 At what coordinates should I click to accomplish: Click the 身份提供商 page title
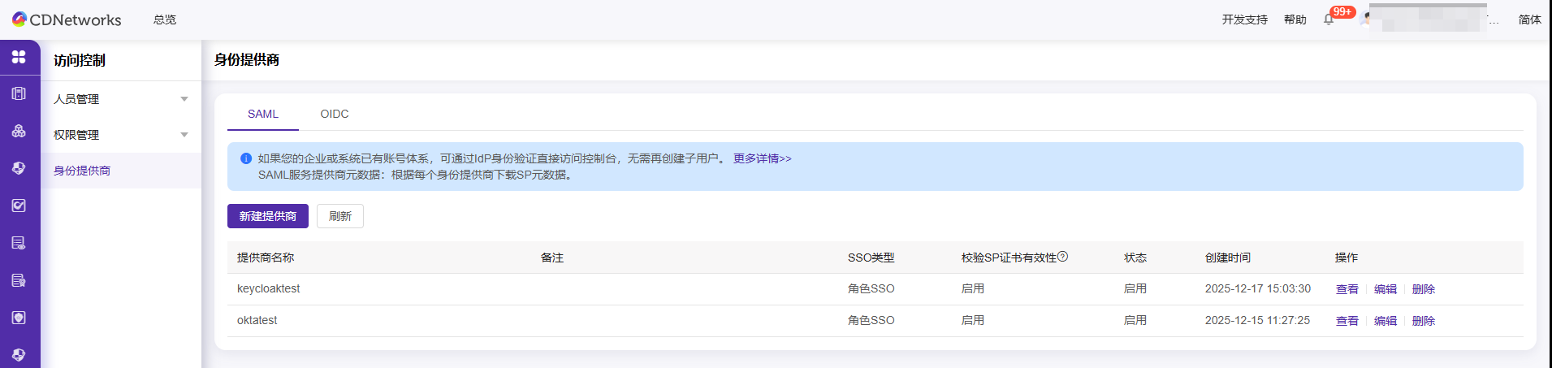coord(247,59)
